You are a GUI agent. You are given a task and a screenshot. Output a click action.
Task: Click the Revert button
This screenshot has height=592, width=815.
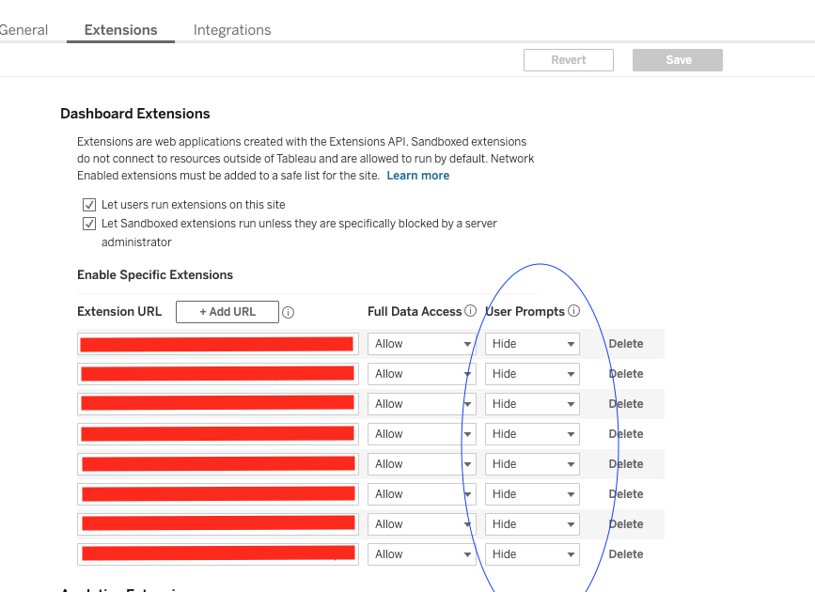point(568,59)
